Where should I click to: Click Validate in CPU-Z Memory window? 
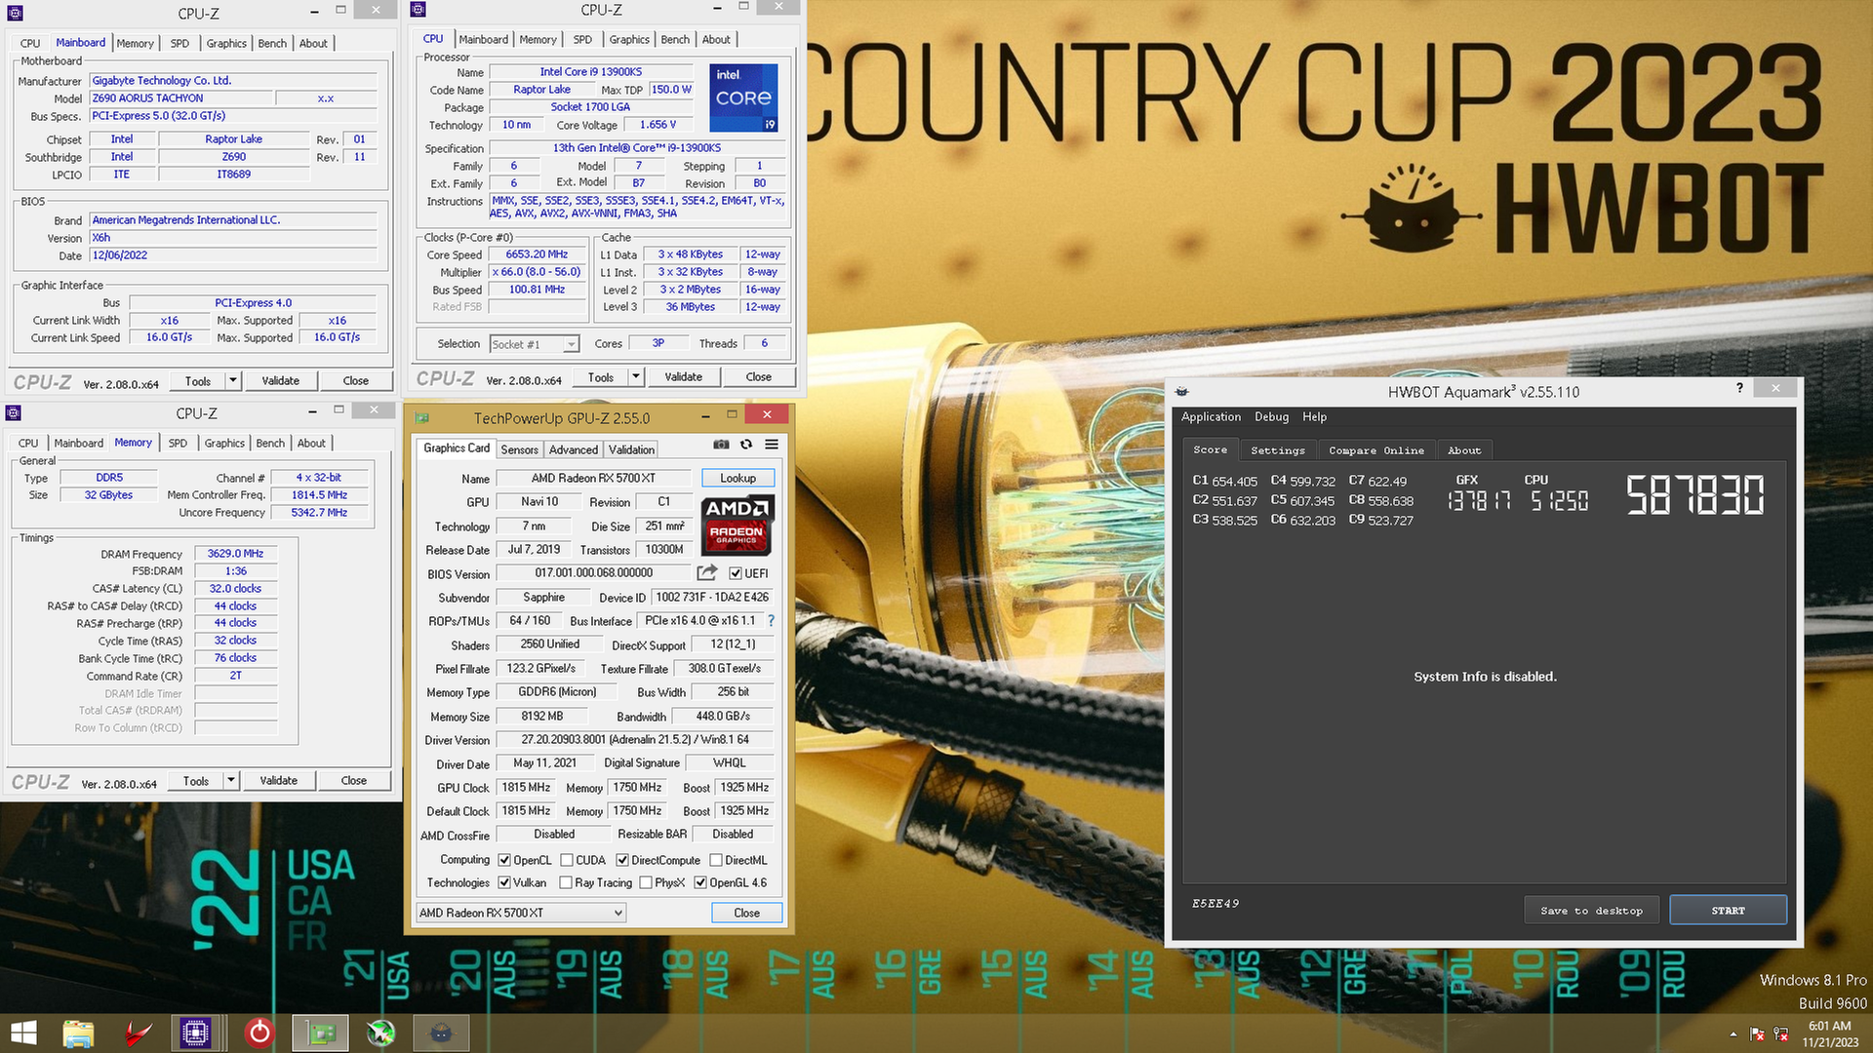(x=278, y=781)
